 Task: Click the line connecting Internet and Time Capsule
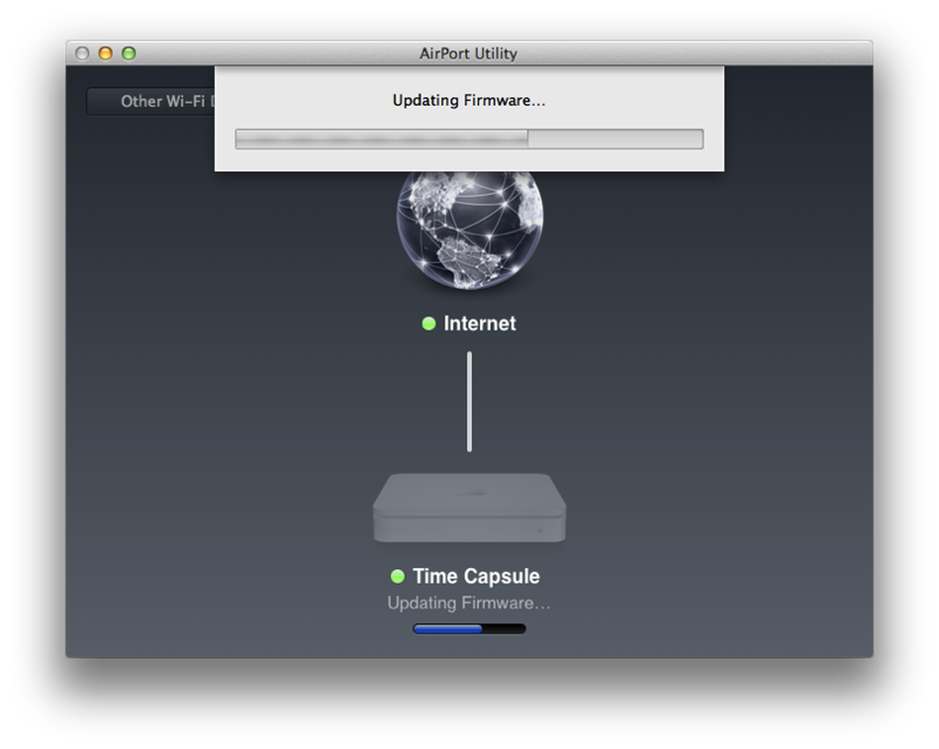click(x=469, y=402)
